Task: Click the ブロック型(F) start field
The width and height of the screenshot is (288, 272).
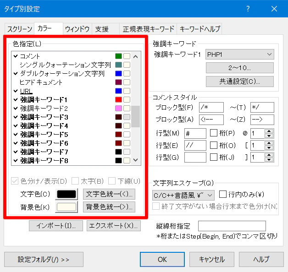Action: click(211, 107)
